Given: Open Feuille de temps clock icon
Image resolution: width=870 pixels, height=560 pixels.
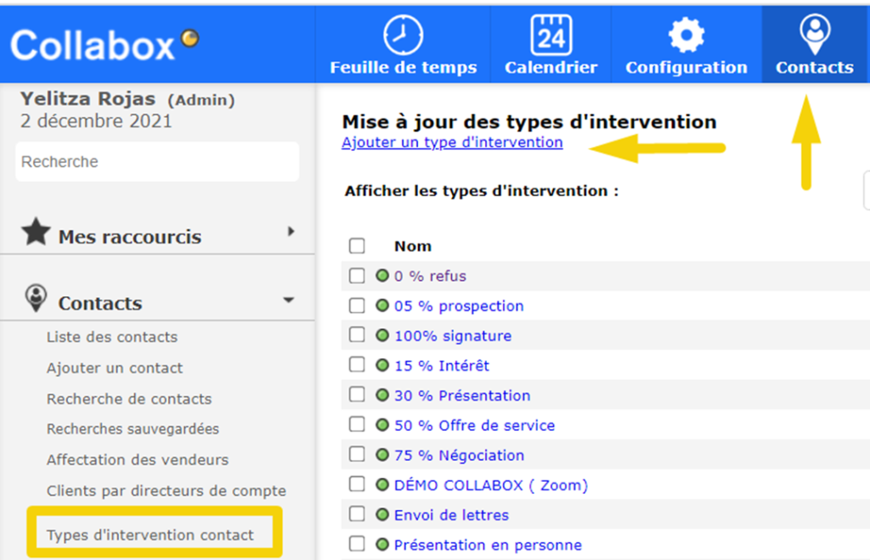Looking at the screenshot, I should (403, 36).
